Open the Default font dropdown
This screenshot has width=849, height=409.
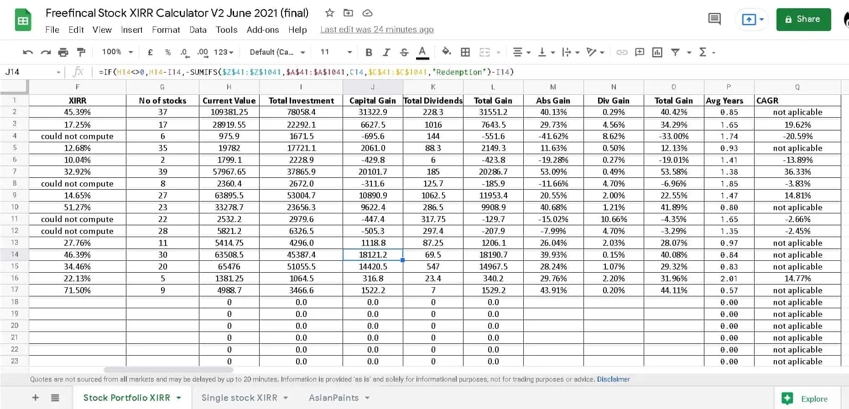coord(277,52)
